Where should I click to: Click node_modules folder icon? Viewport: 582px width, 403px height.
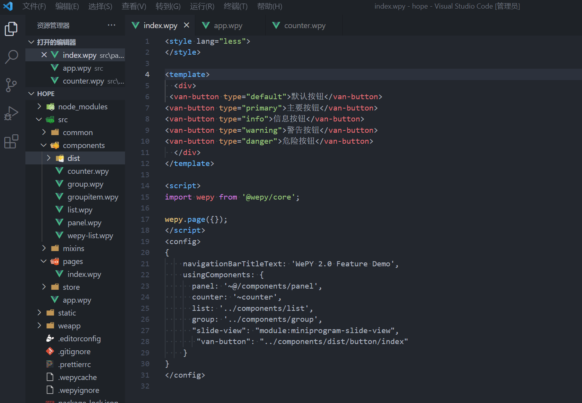[50, 107]
